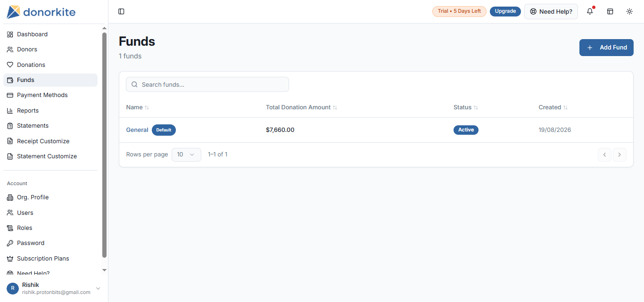Go to Org. Profile
This screenshot has width=644, height=302.
coord(50,197)
